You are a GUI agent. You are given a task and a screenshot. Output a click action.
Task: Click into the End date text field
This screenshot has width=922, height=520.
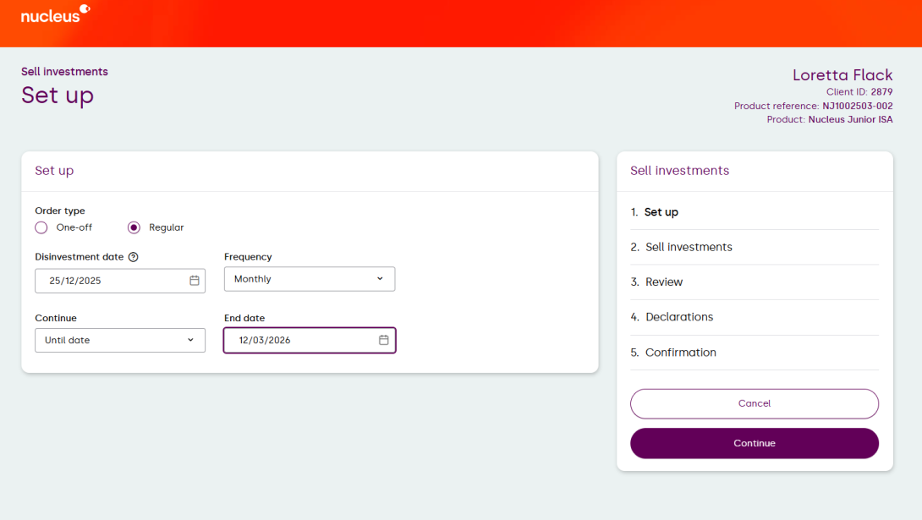pos(296,340)
